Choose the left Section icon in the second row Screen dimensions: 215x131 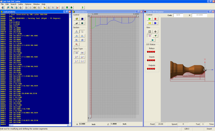pyautogui.click(x=77, y=36)
